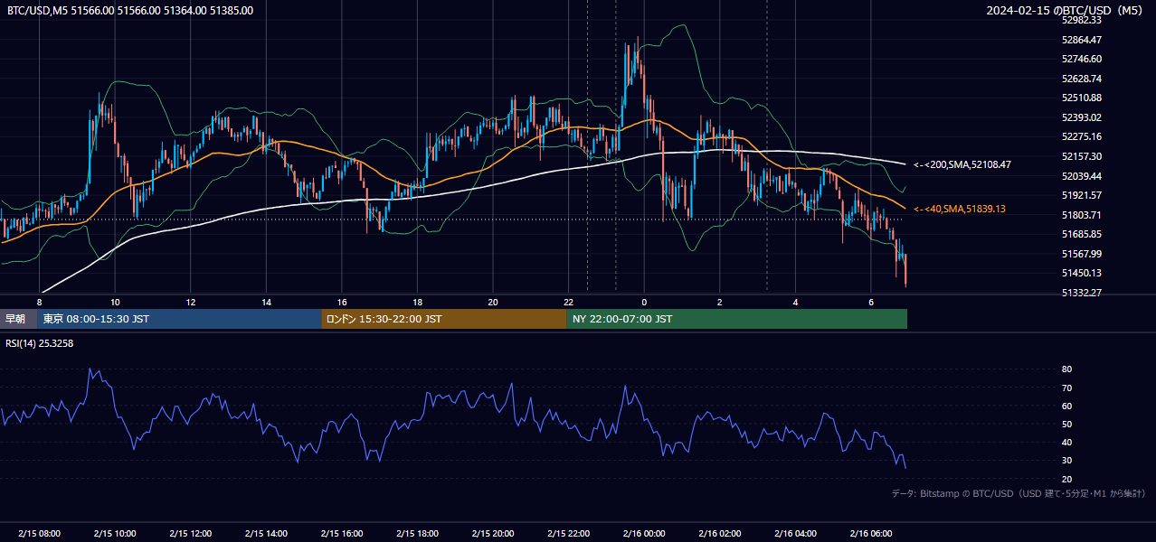Click hour tick 8 on price chart axis

[x=39, y=302]
